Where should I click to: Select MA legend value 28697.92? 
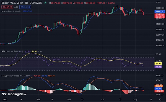pos(27,11)
